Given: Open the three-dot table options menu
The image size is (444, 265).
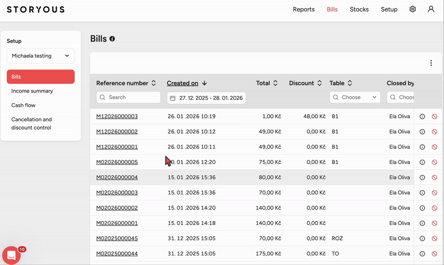Looking at the screenshot, I should tap(431, 63).
